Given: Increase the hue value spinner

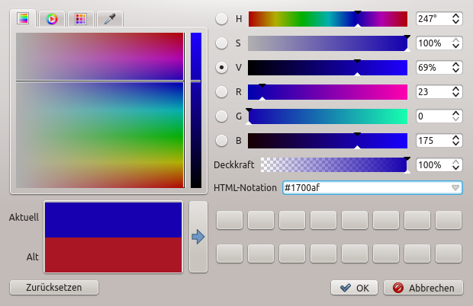Looking at the screenshot, I should (456, 15).
